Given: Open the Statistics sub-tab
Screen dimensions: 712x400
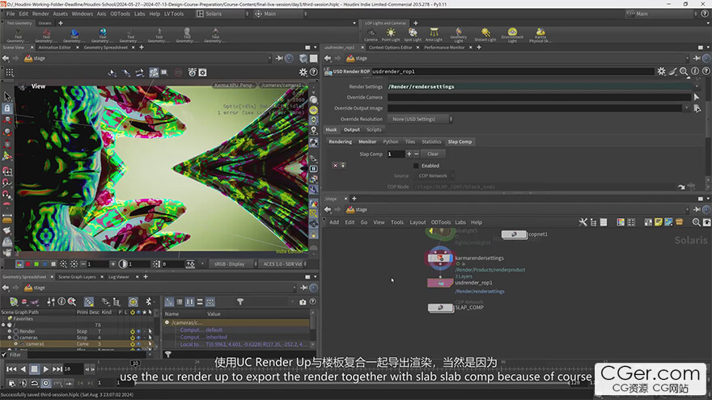Looking at the screenshot, I should (x=431, y=142).
